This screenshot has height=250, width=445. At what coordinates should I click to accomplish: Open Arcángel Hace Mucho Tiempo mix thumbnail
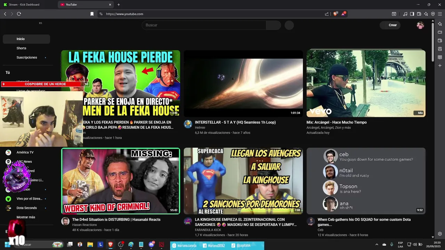(x=366, y=83)
